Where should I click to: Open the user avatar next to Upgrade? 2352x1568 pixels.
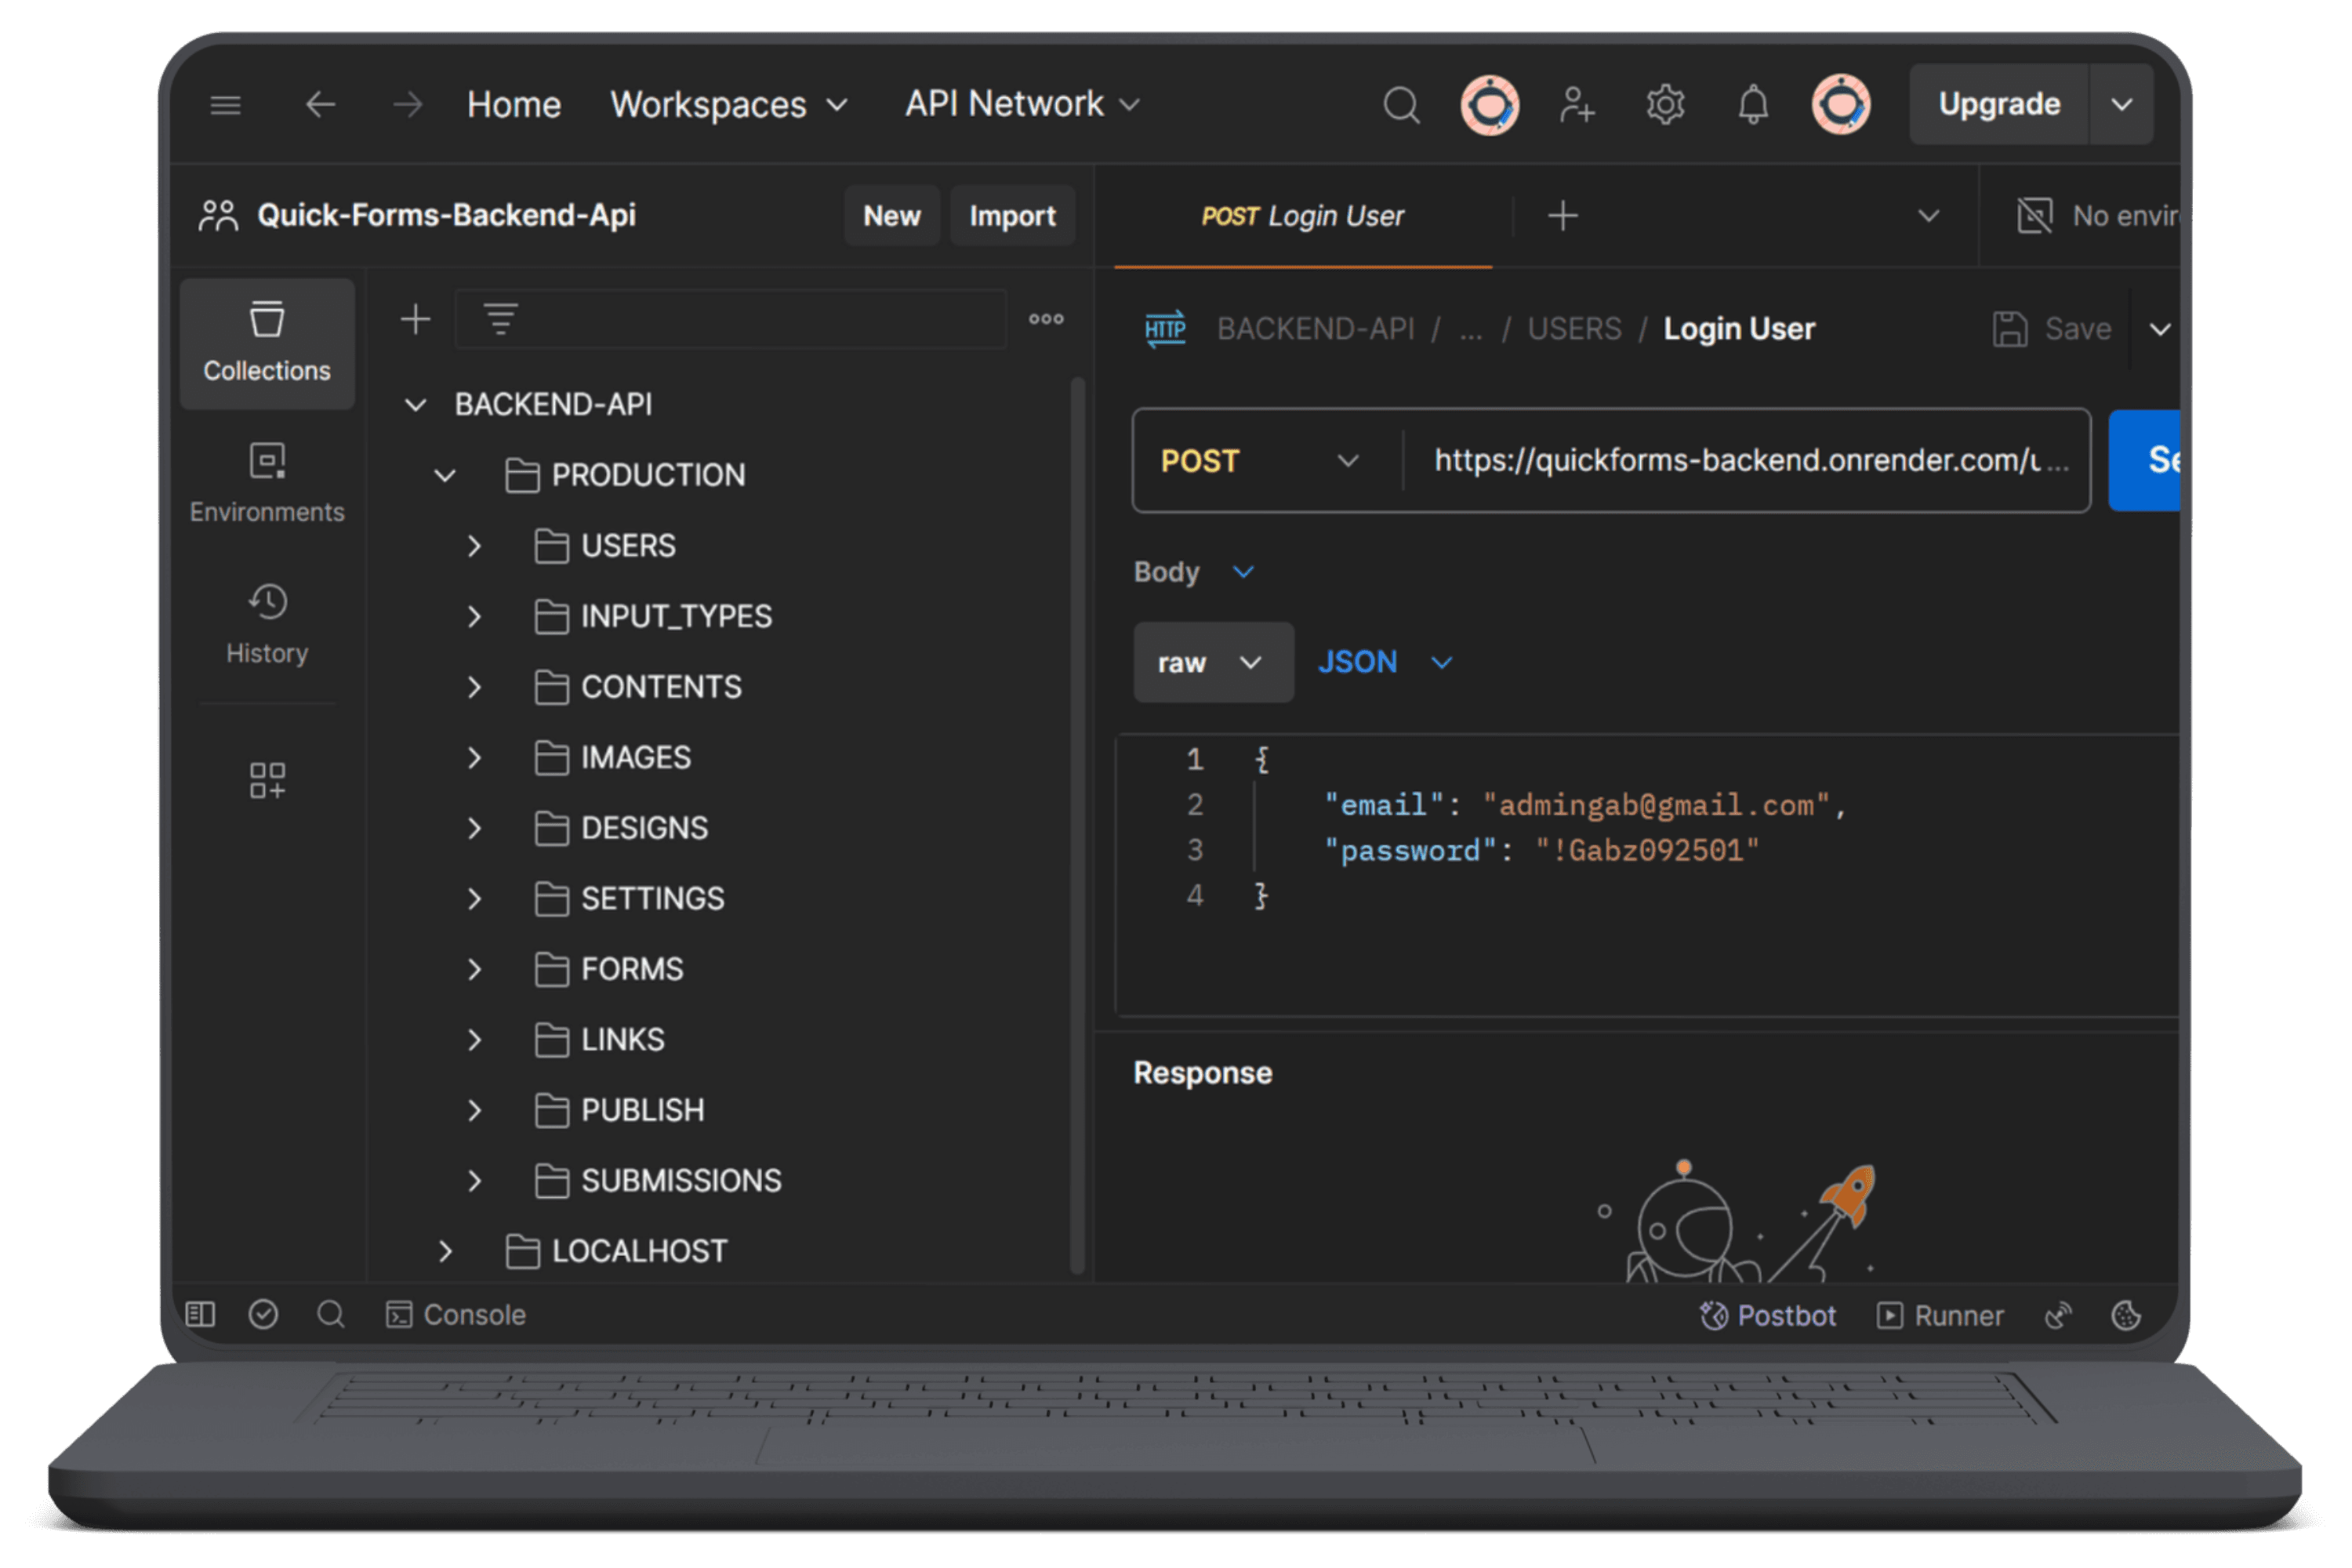(x=1841, y=104)
